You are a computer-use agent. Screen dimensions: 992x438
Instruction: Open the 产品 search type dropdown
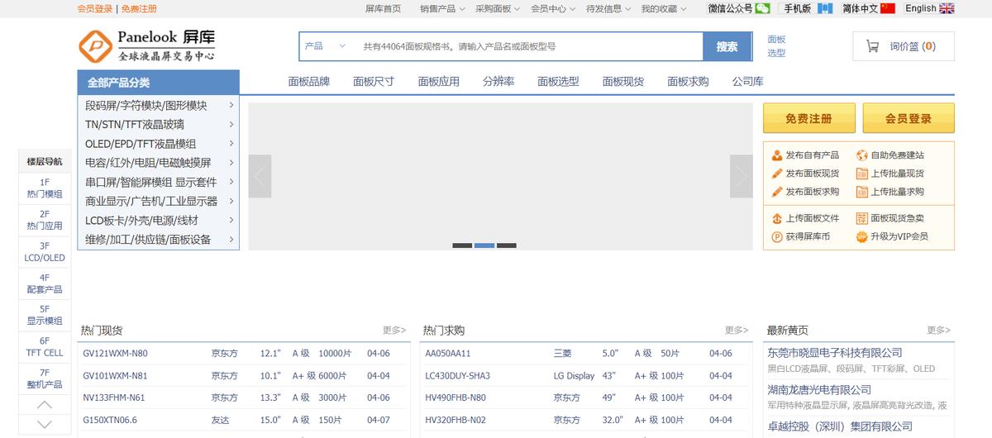325,46
